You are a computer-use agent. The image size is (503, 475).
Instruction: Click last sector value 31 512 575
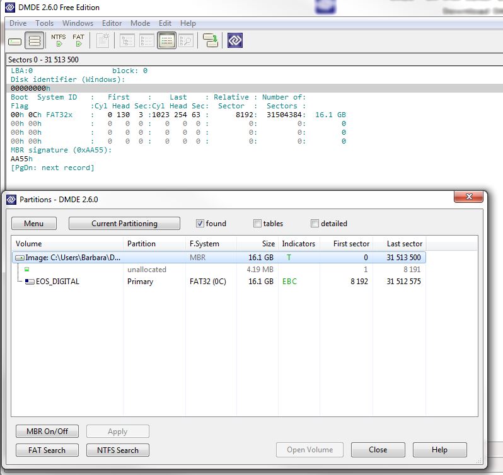(x=403, y=282)
